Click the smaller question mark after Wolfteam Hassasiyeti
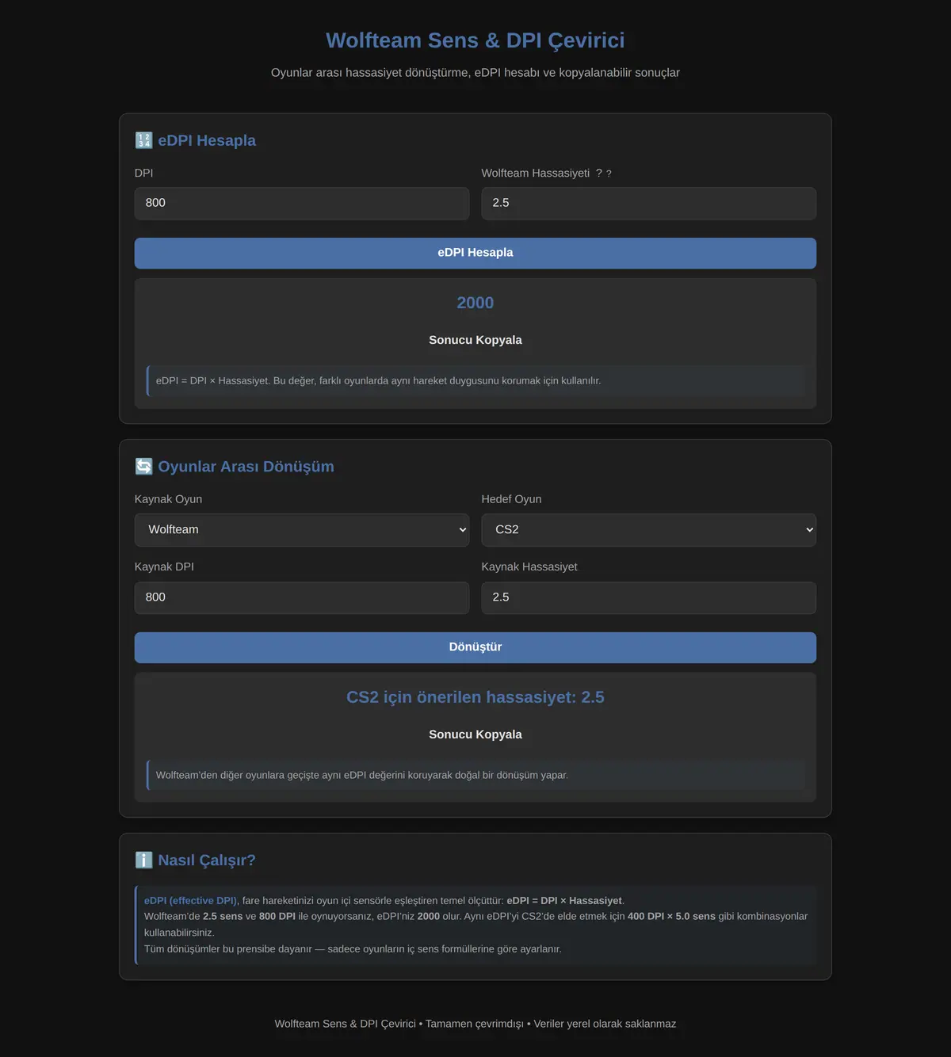Viewport: 951px width, 1057px height. [x=609, y=174]
